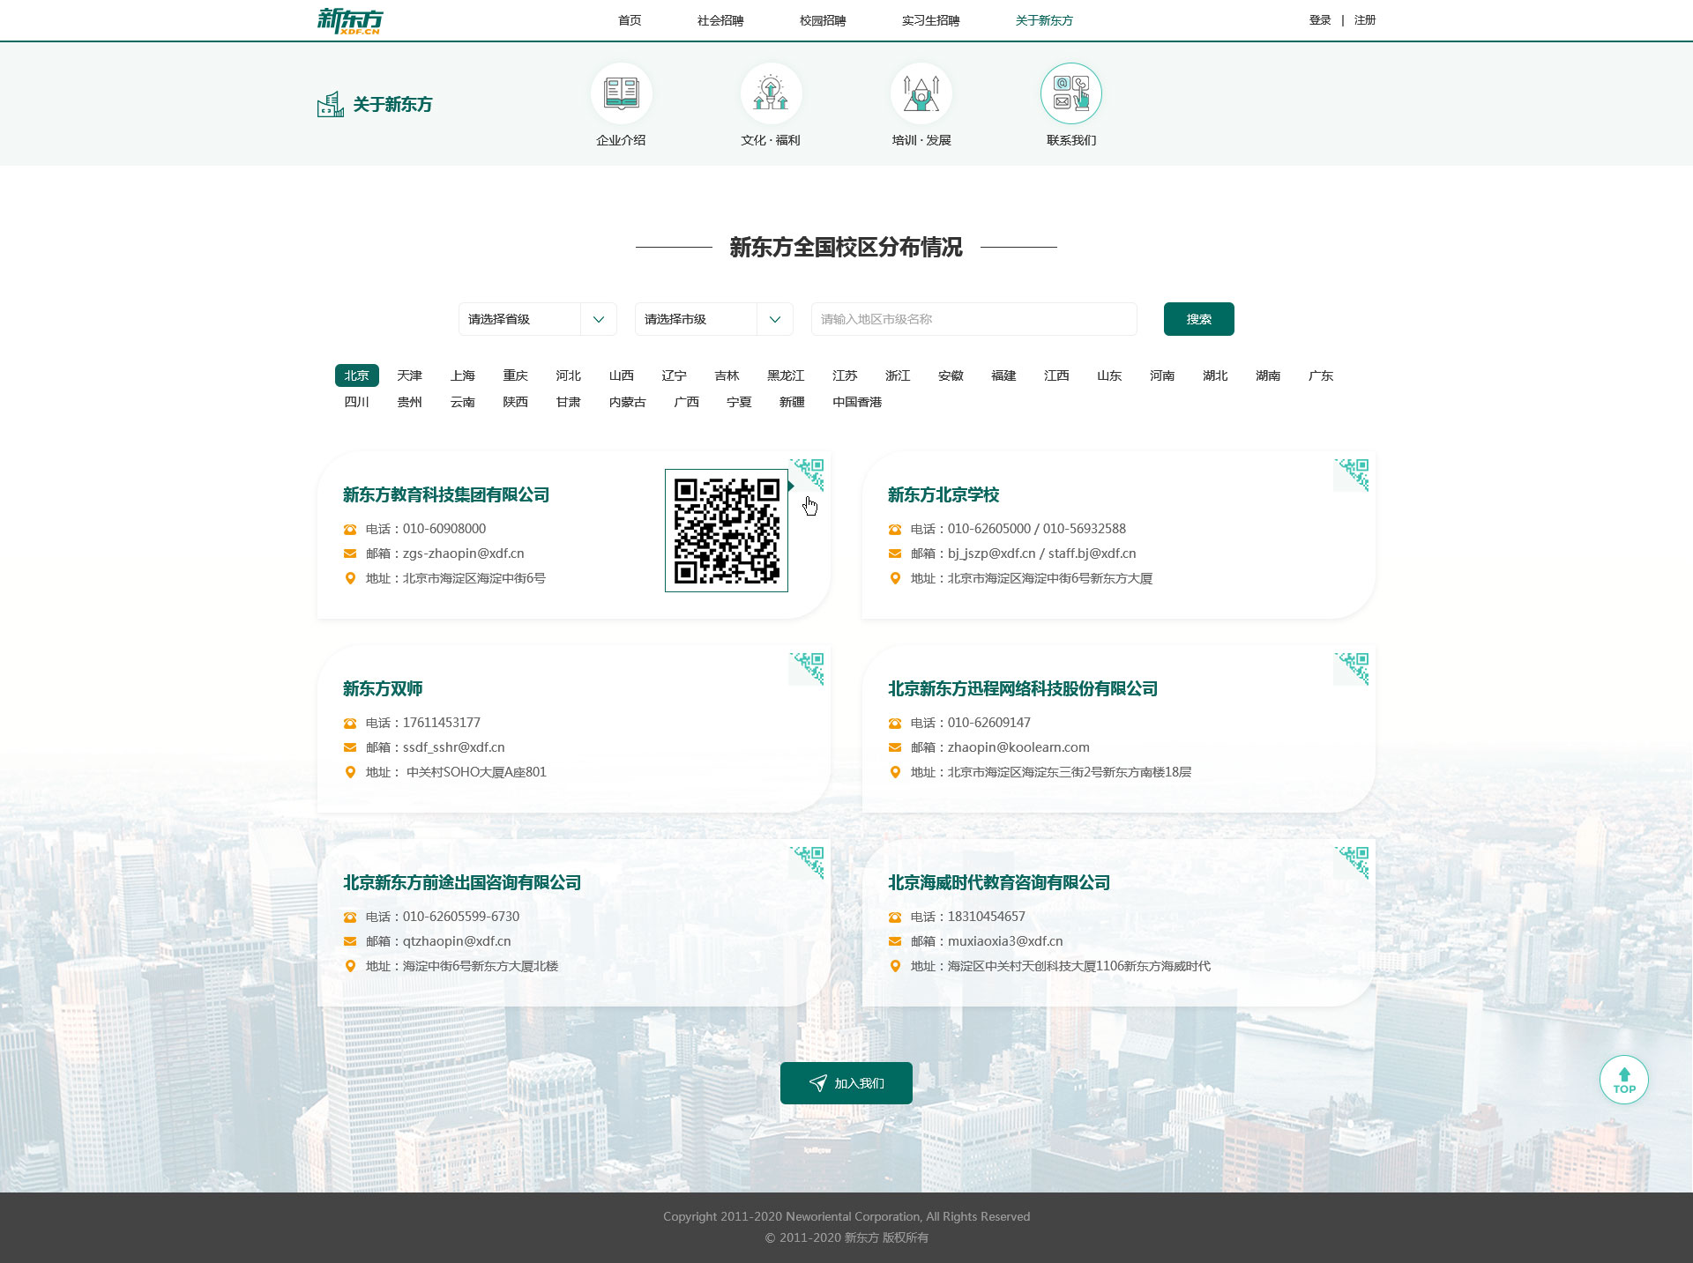Expand the 请选择市级 dropdown
This screenshot has width=1693, height=1263.
[x=714, y=319]
